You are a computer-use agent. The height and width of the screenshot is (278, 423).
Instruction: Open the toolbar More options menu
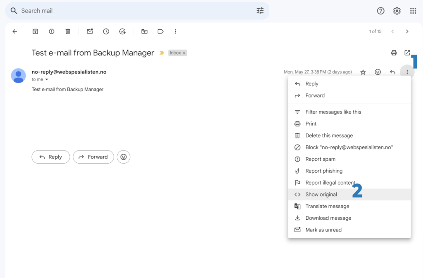pyautogui.click(x=176, y=31)
